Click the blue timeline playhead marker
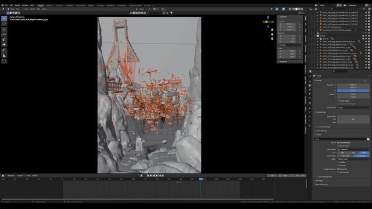372x209 pixels. [x=201, y=179]
